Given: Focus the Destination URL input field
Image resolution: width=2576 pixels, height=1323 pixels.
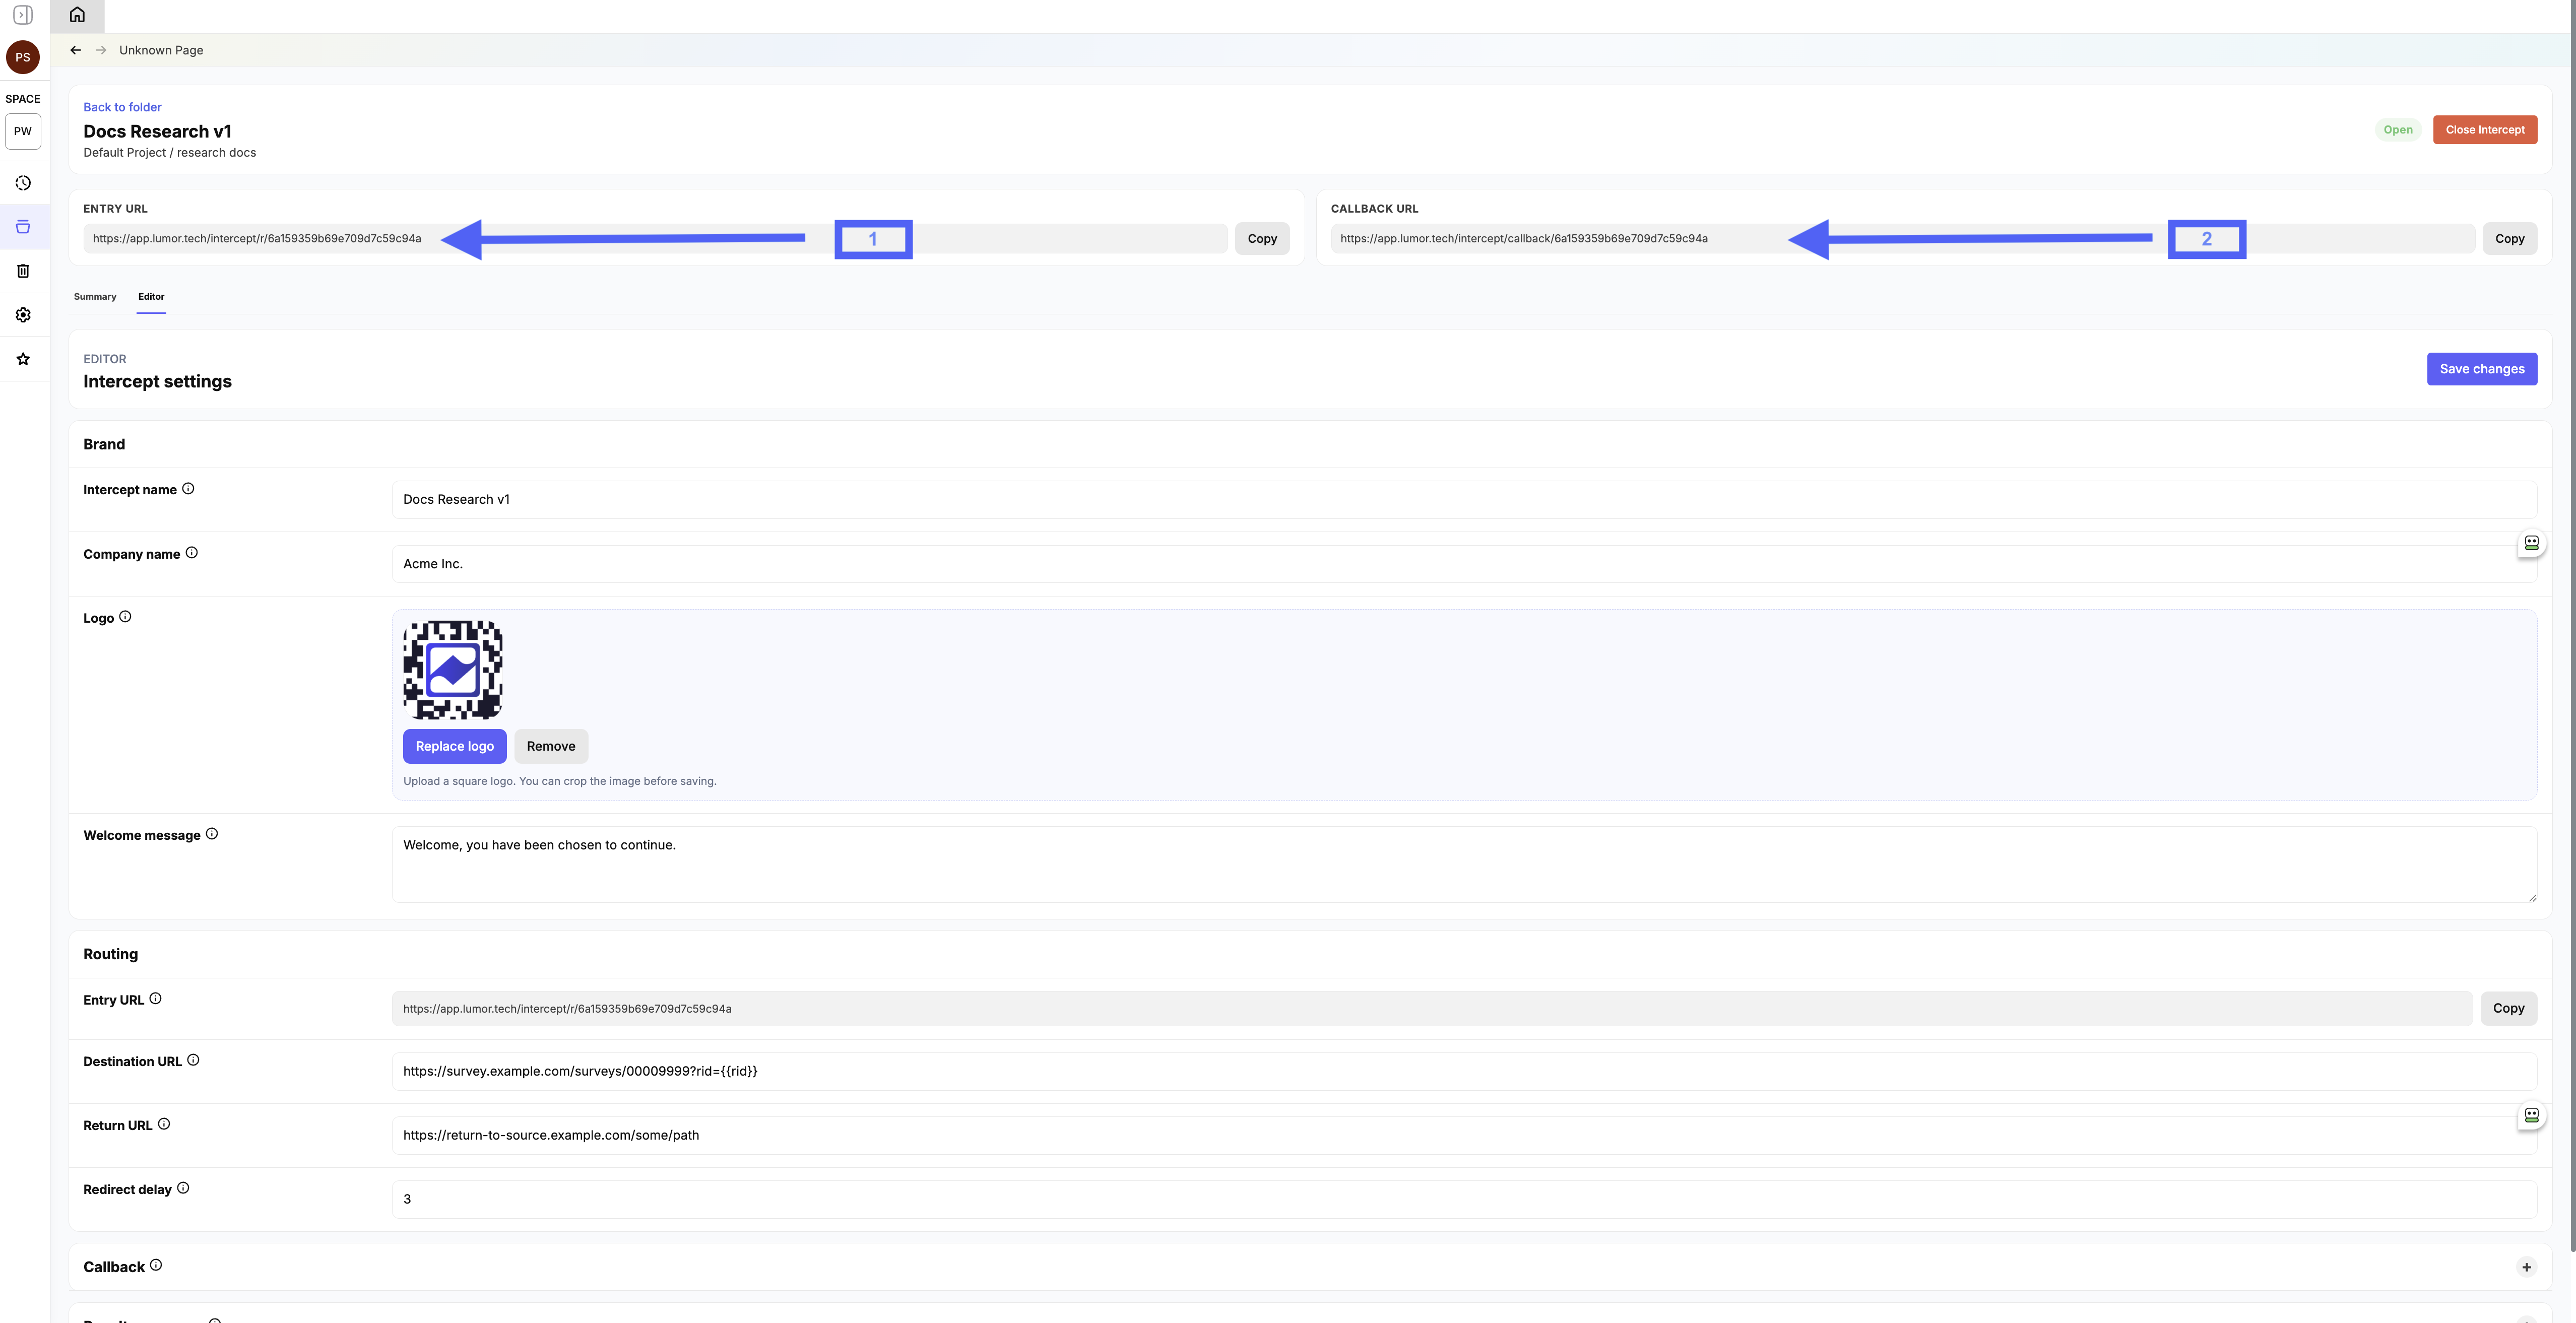Looking at the screenshot, I should point(1464,1071).
